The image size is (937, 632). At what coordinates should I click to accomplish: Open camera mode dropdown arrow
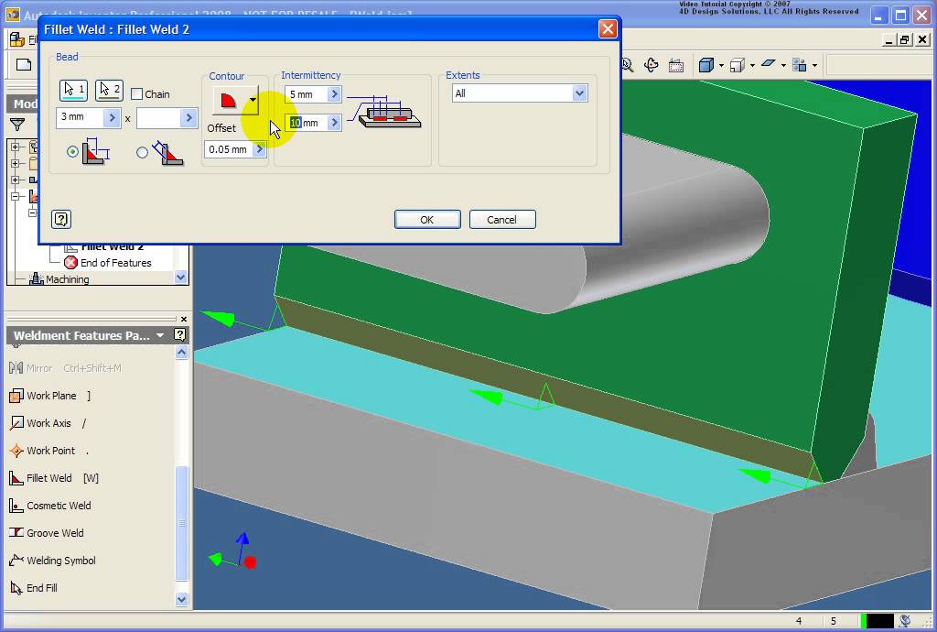coord(752,65)
